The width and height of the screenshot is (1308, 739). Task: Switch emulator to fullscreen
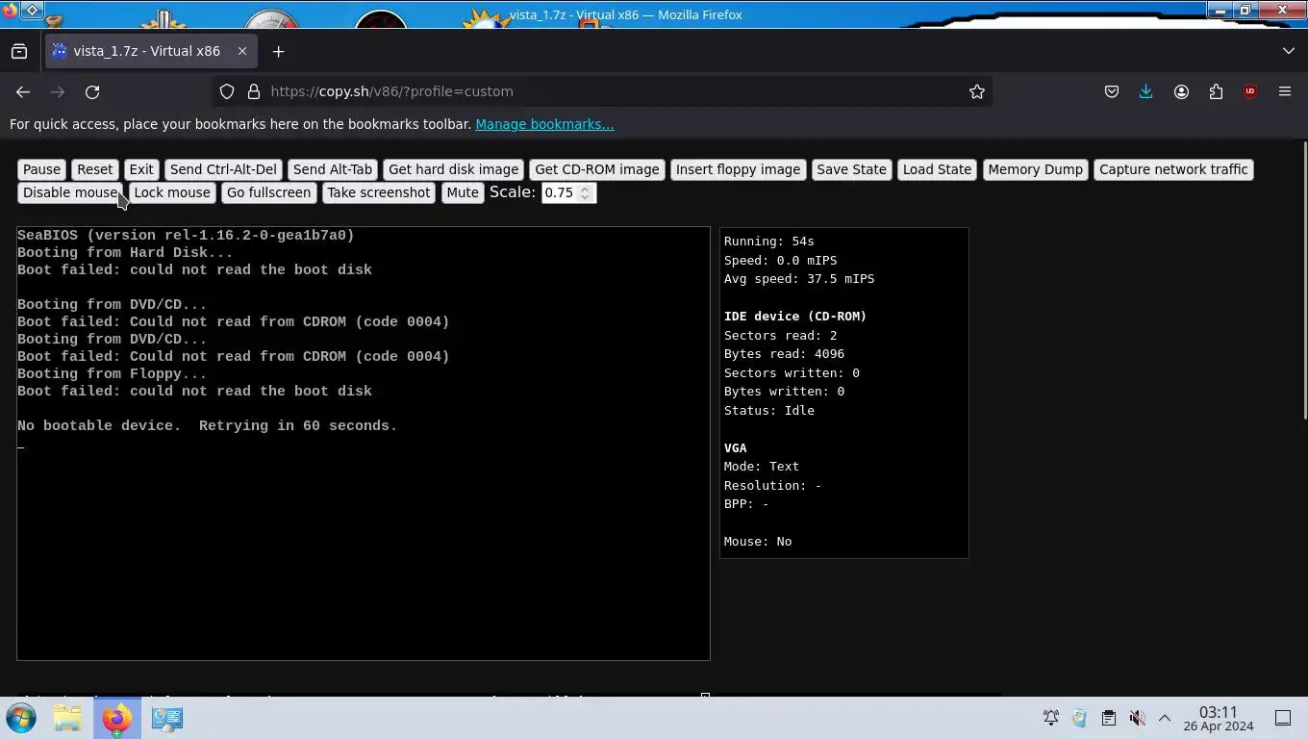point(268,192)
